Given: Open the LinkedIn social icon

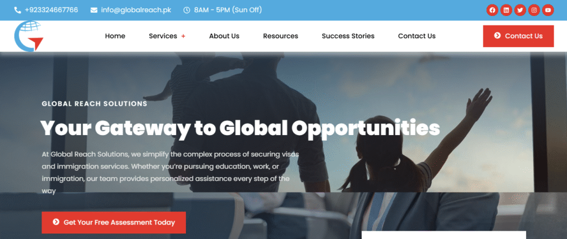Looking at the screenshot, I should [506, 10].
